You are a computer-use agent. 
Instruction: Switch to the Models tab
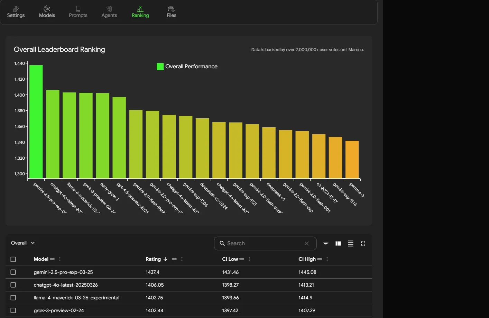(47, 12)
